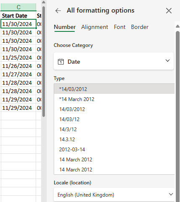Select the first 11/30/2024 cell
The width and height of the screenshot is (180, 202).
[x=18, y=24]
